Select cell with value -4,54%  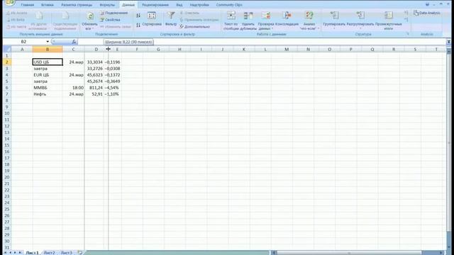[x=113, y=88]
